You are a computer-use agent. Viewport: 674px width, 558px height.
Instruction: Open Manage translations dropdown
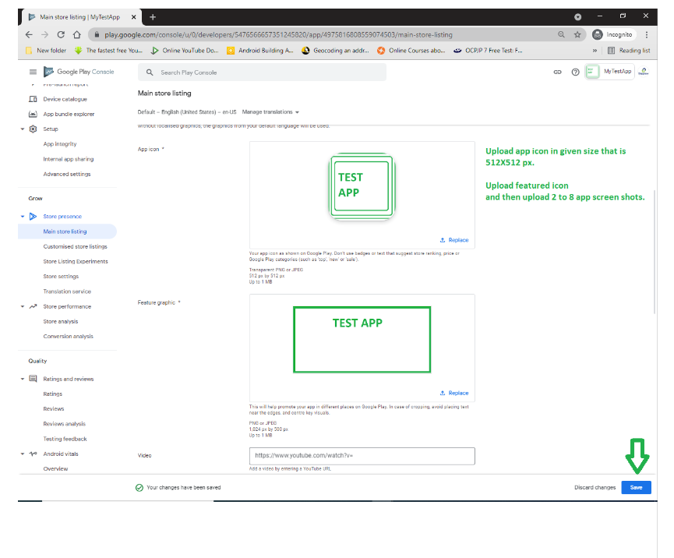click(270, 112)
